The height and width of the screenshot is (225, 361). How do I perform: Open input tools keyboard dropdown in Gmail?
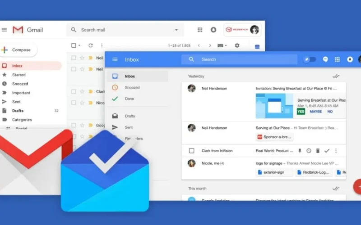click(x=222, y=45)
